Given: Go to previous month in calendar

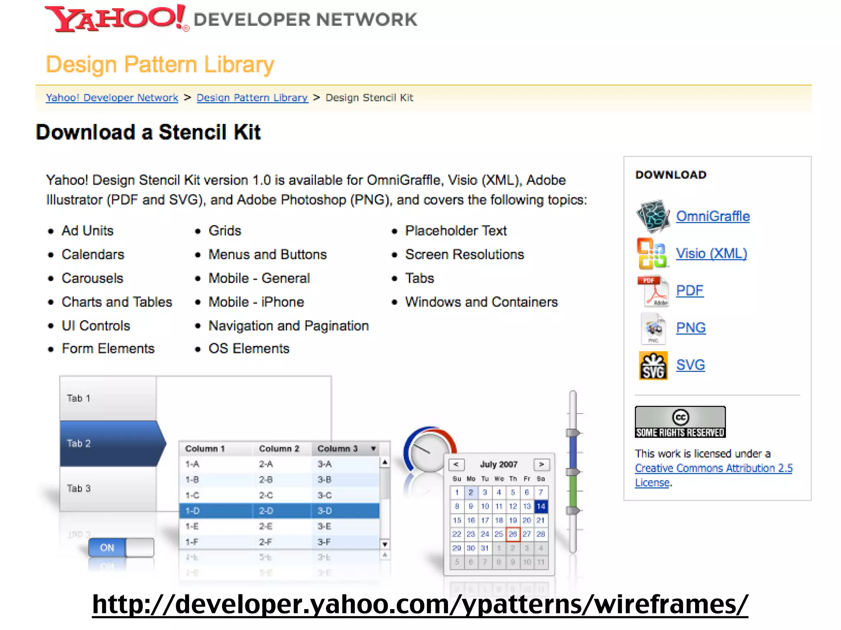Looking at the screenshot, I should (x=456, y=464).
